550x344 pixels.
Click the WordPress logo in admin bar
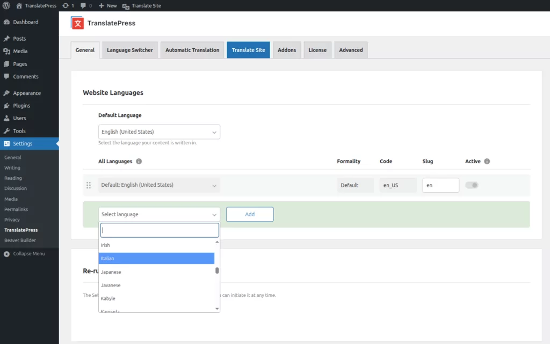[6, 5]
